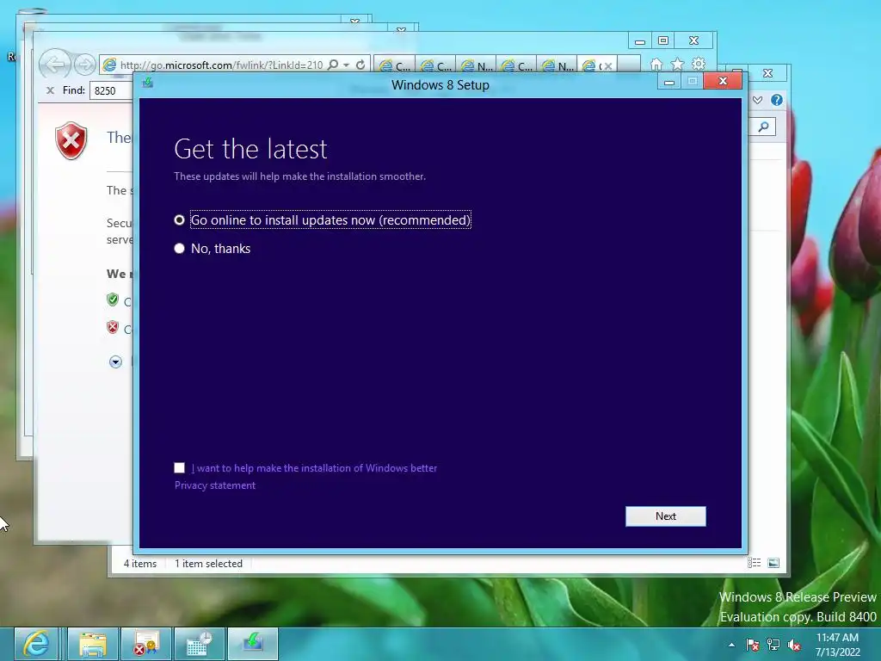Viewport: 881px width, 661px height.
Task: Open Internet Explorer from the taskbar
Action: tap(35, 644)
